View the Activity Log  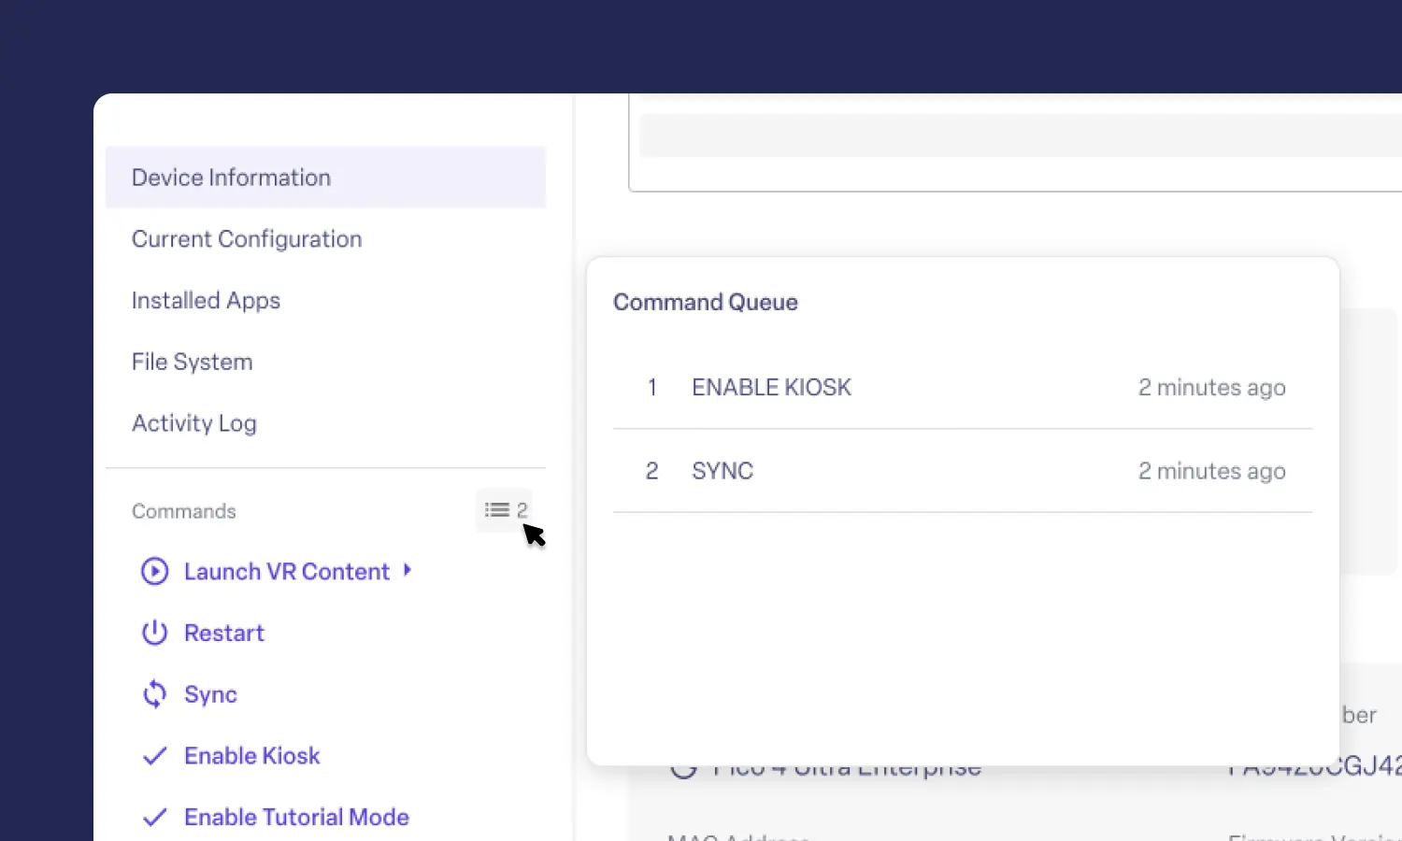[x=193, y=423]
